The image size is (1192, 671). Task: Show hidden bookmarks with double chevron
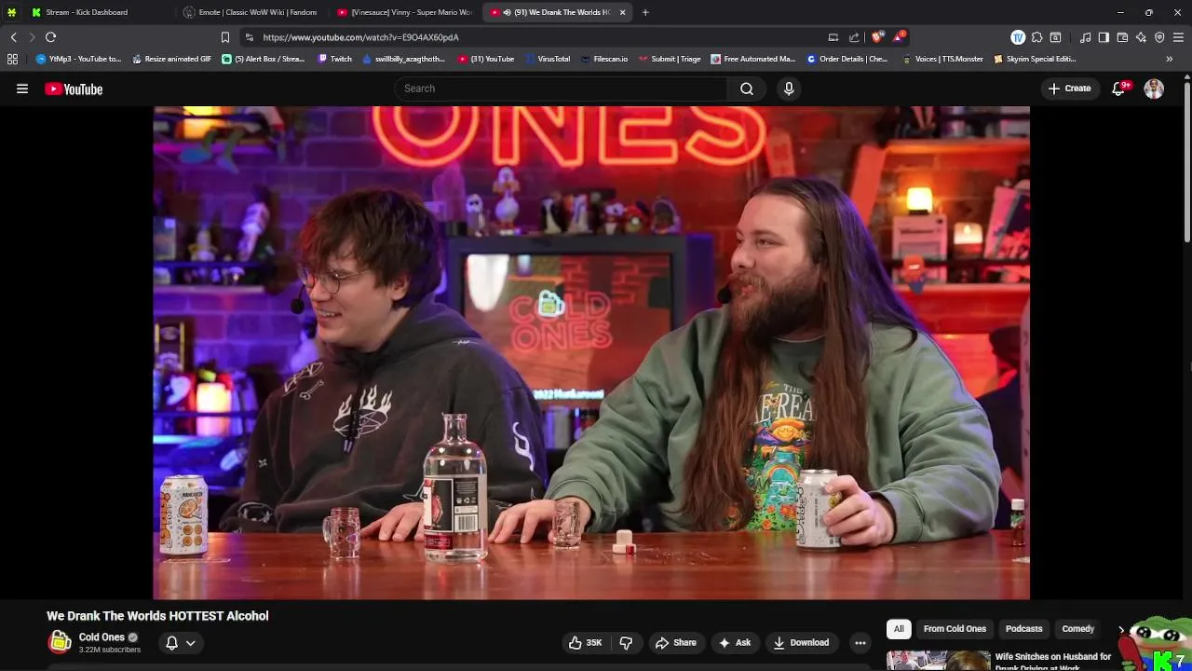point(1170,59)
